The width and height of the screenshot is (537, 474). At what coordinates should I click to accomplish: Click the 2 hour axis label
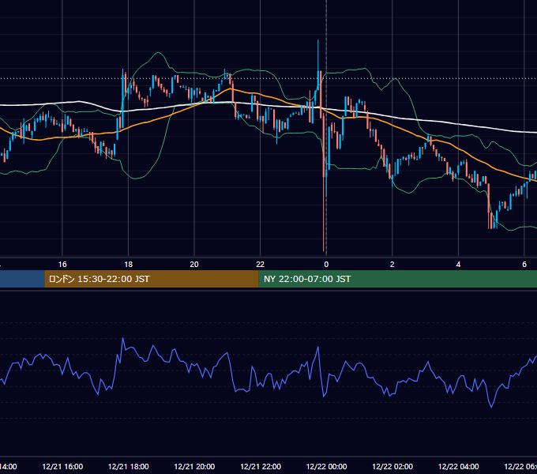[392, 265]
